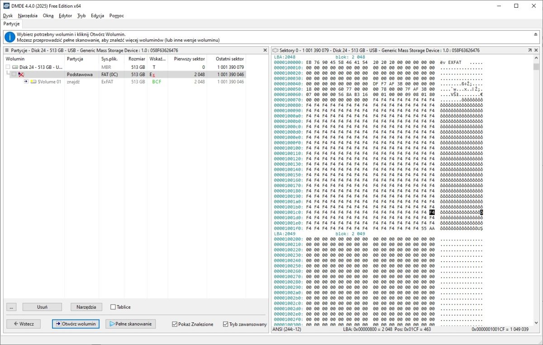Click the Pełne skanowanie button
The image size is (543, 345).
pyautogui.click(x=131, y=324)
